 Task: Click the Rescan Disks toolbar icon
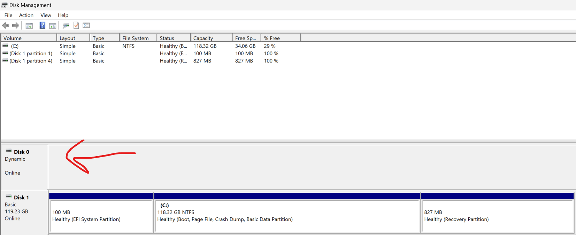click(x=66, y=26)
